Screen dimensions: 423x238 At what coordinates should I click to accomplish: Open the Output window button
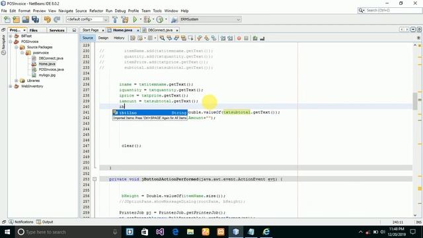click(x=45, y=222)
